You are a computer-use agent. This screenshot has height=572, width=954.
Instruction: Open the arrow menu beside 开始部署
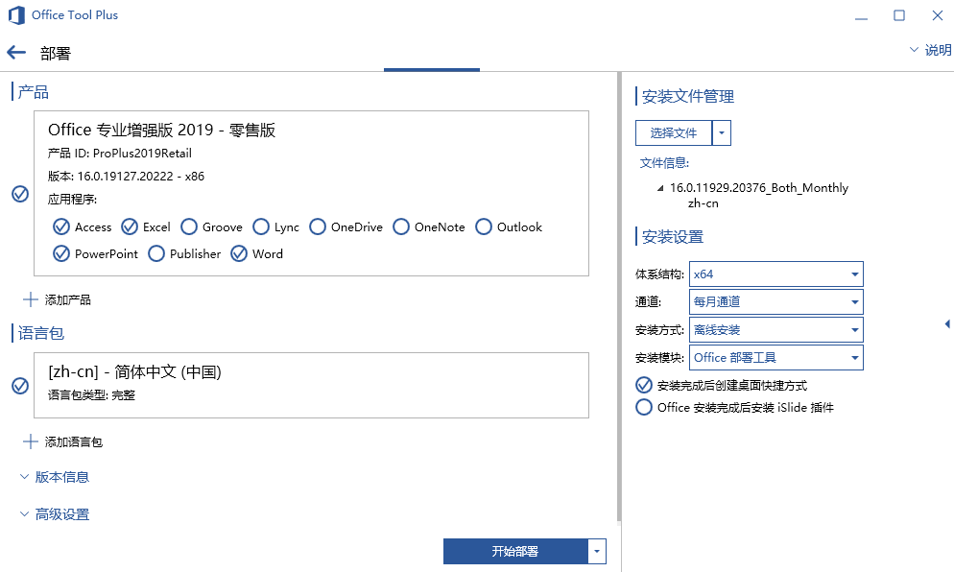click(597, 551)
